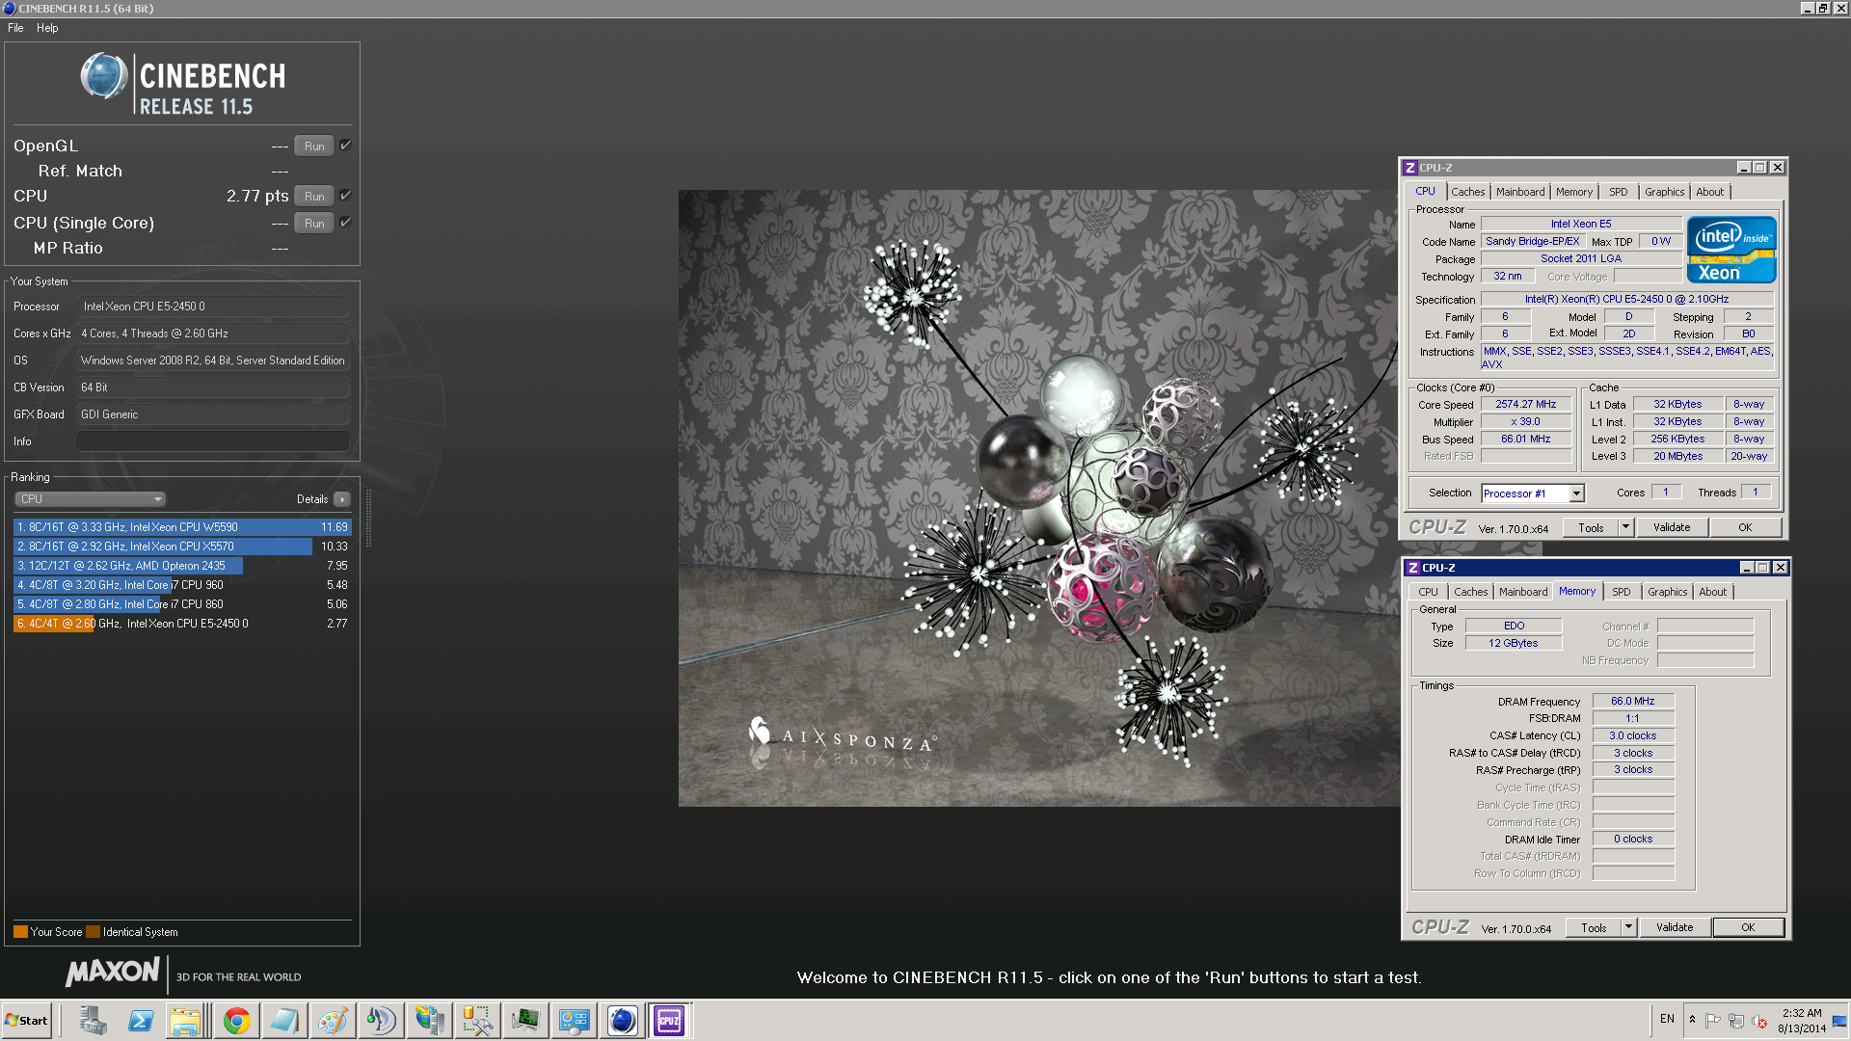Switch to Mainboard tab in upper CPU-Z window

[x=1520, y=192]
